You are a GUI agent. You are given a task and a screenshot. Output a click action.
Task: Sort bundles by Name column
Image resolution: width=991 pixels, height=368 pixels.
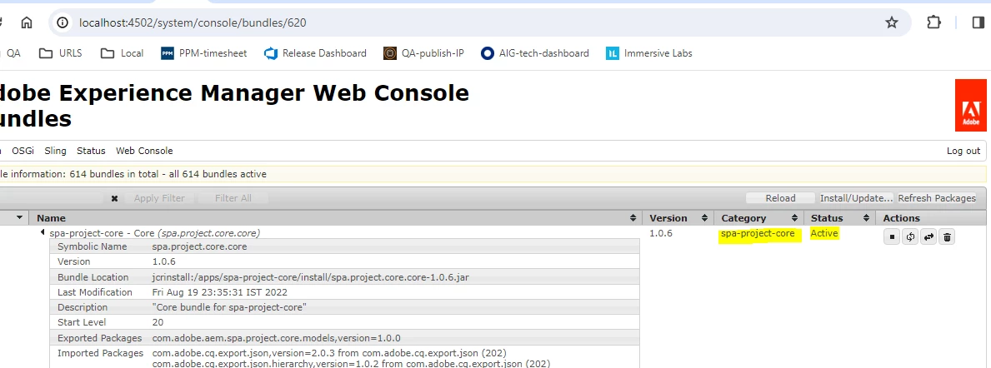pos(336,218)
